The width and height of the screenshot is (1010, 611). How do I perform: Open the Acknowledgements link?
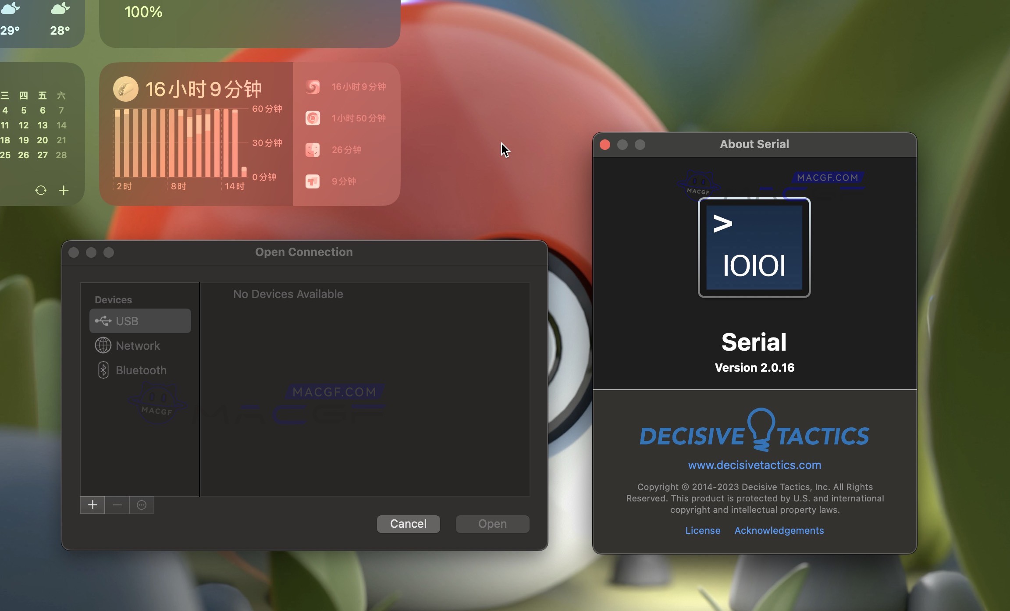(x=779, y=530)
